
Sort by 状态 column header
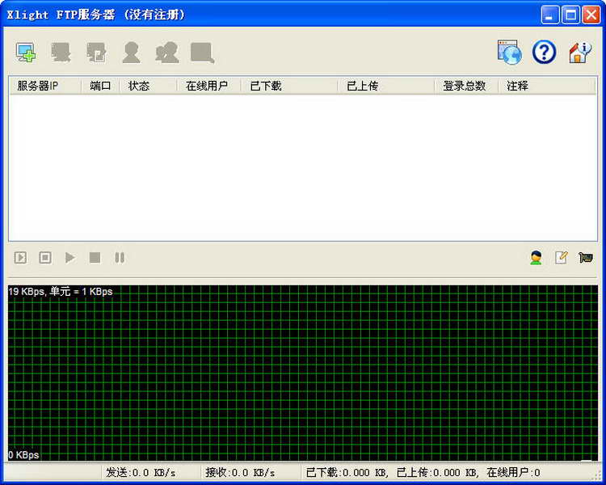pos(149,86)
